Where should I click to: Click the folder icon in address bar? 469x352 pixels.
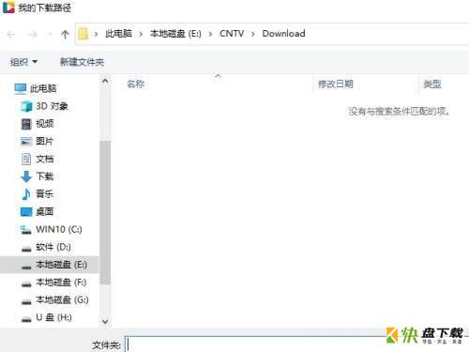[83, 34]
